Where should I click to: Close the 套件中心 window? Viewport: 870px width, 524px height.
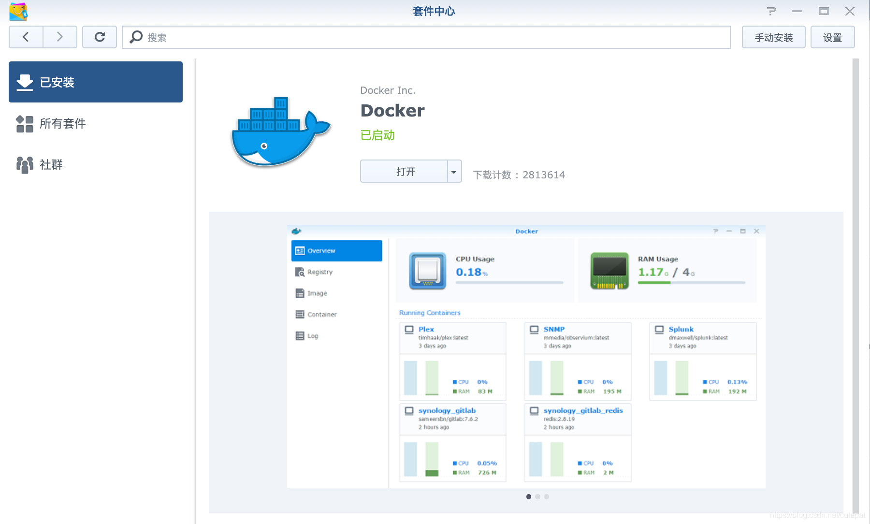pos(850,11)
